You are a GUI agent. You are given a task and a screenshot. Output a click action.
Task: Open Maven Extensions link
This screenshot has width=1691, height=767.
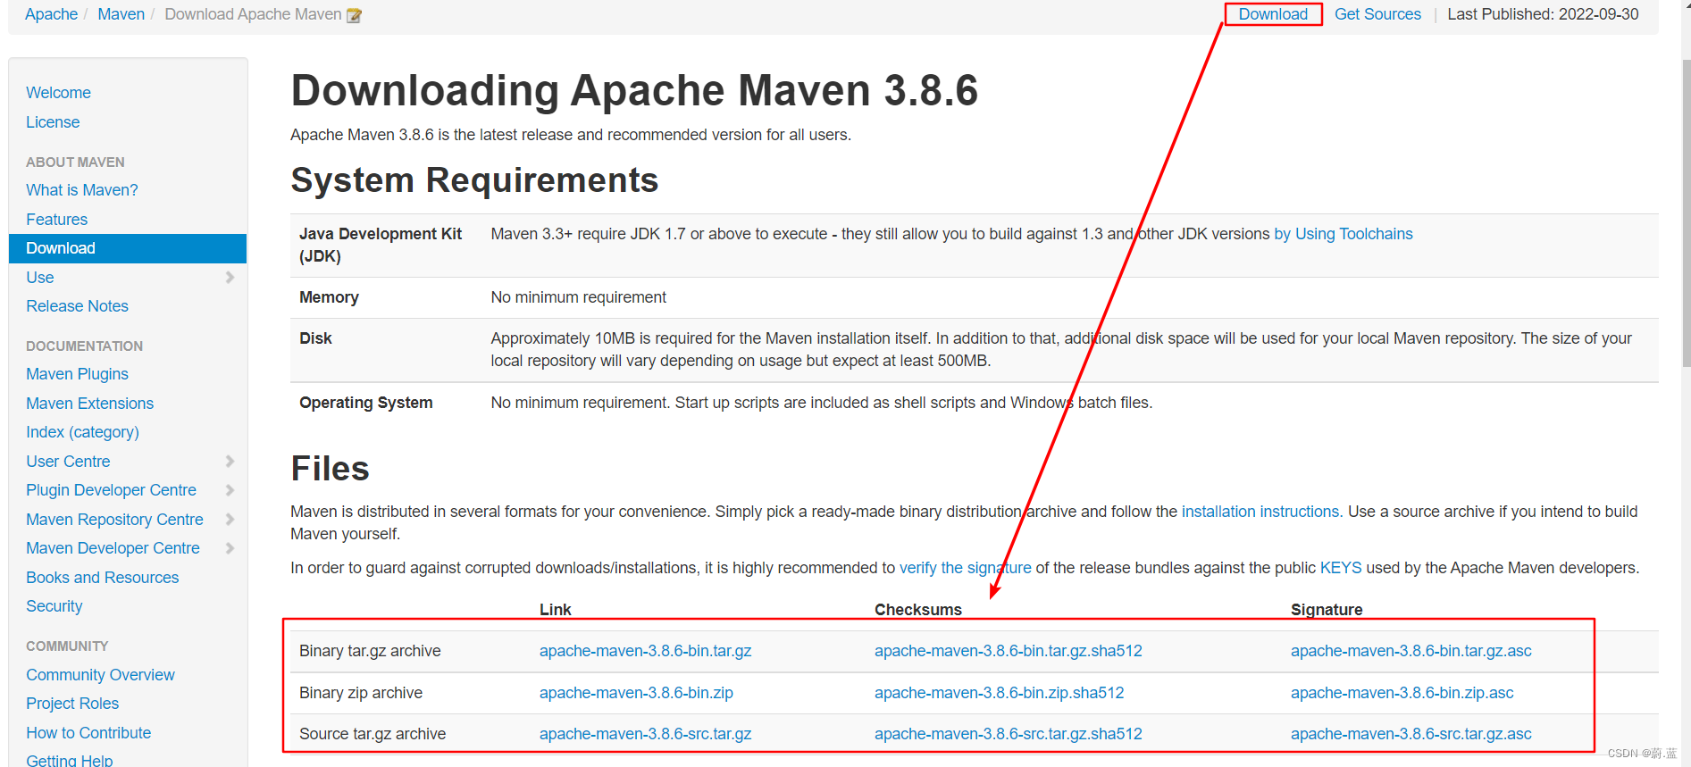click(89, 404)
